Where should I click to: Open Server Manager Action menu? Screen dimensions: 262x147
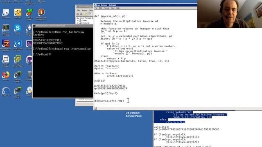(x=84, y=10)
